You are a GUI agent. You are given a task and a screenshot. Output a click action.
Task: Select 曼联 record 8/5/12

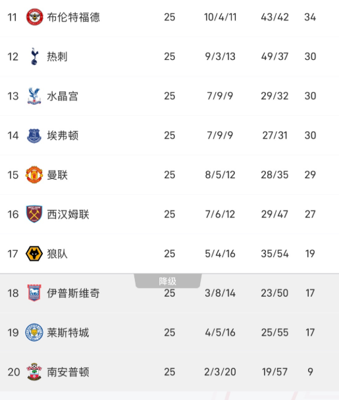[220, 175]
